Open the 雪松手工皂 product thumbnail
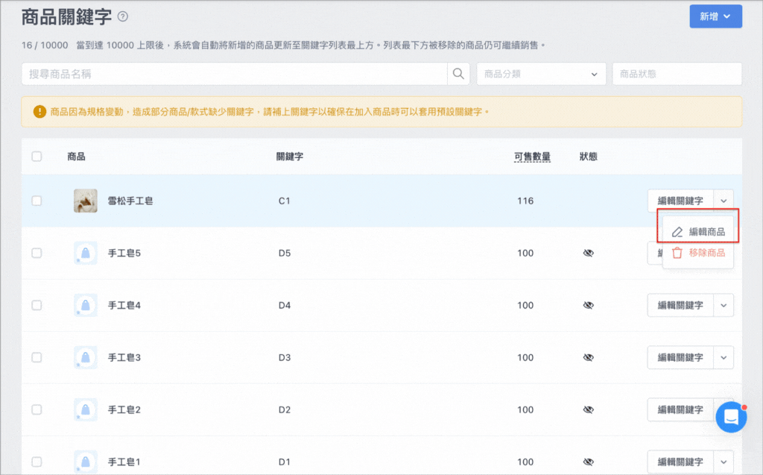Viewport: 763px width, 475px height. [x=86, y=201]
